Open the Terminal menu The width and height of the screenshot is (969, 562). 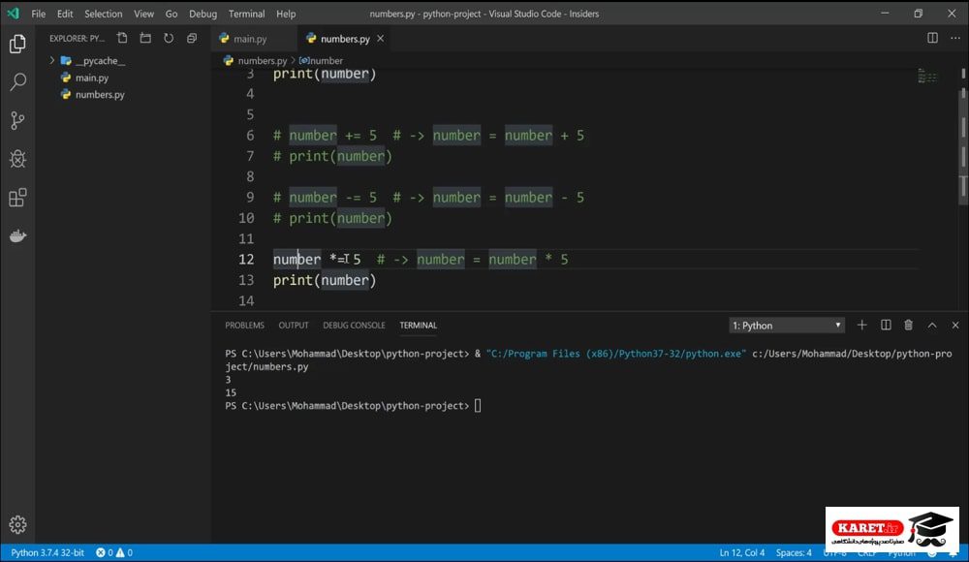click(246, 14)
